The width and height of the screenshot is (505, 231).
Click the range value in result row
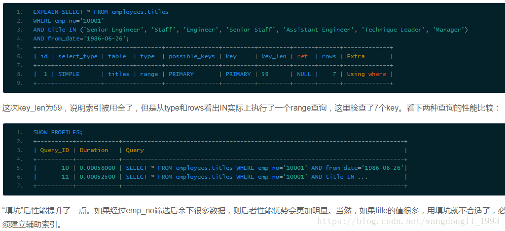149,74
